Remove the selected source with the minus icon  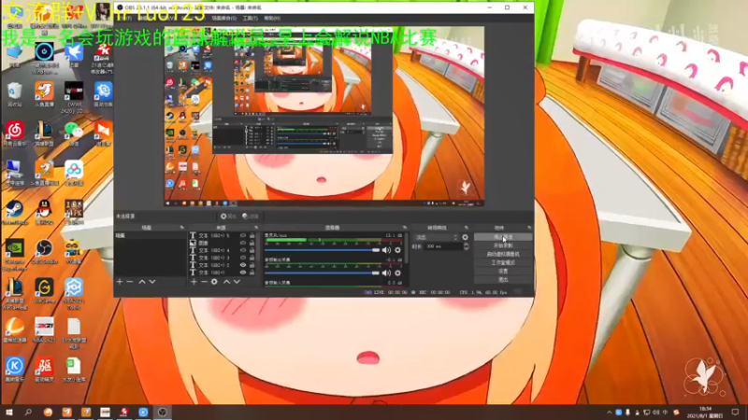click(x=204, y=282)
